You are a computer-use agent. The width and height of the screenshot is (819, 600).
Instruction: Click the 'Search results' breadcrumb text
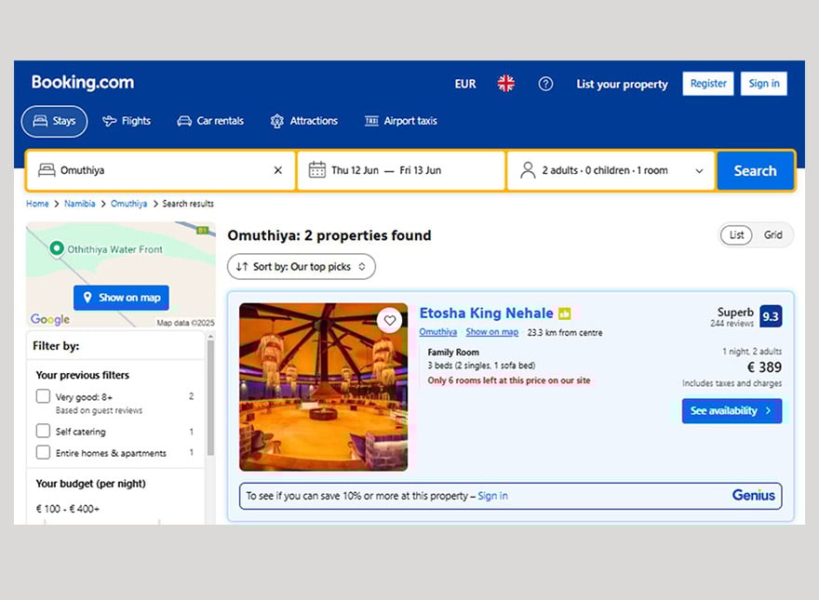187,204
